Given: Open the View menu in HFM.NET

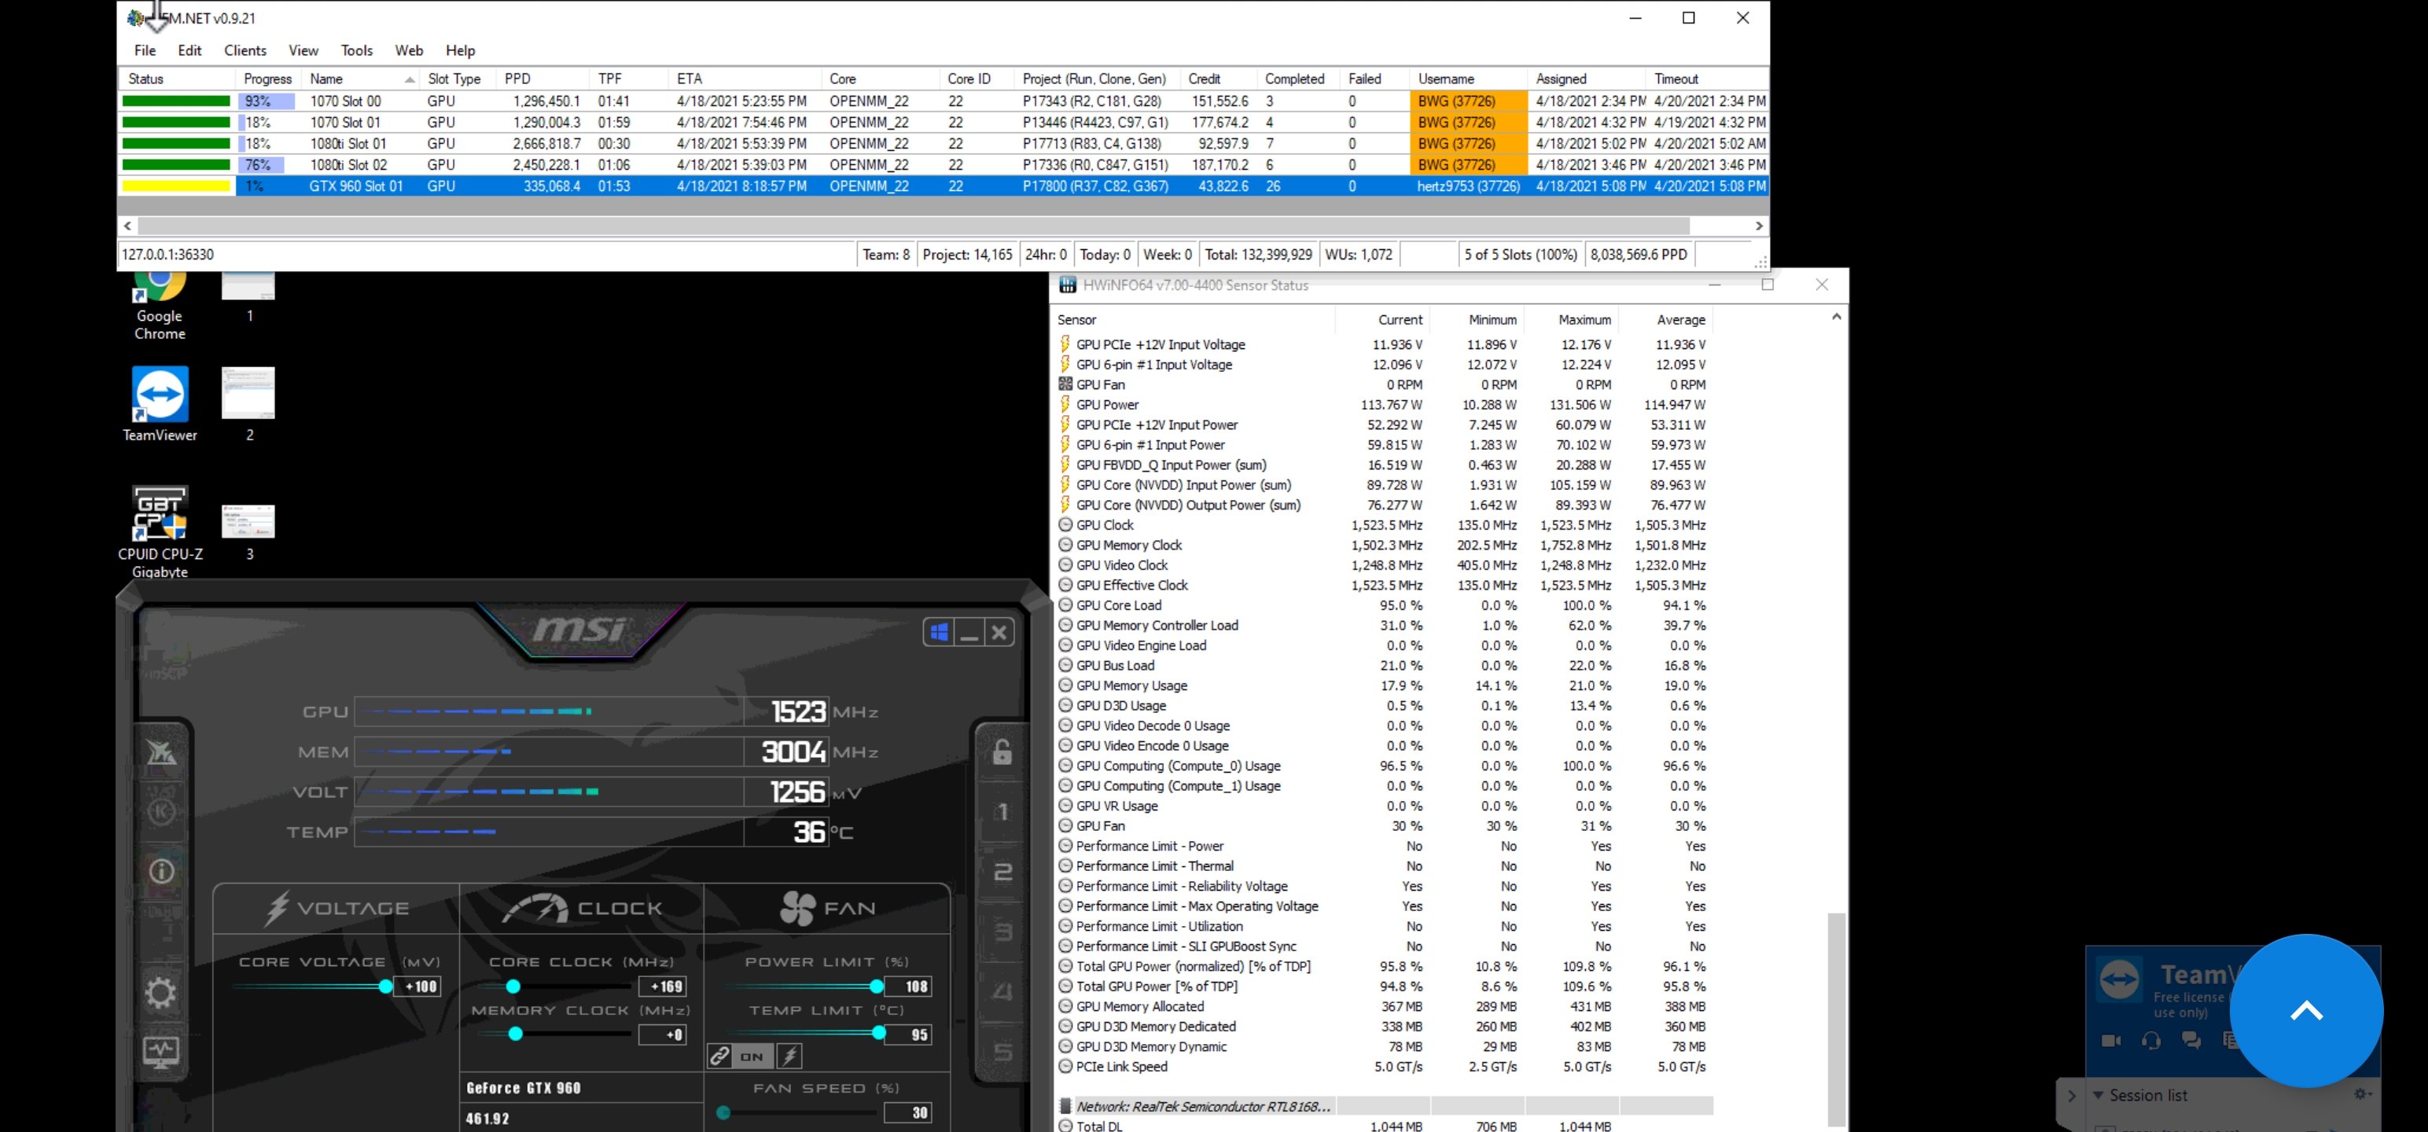Looking at the screenshot, I should pos(303,50).
